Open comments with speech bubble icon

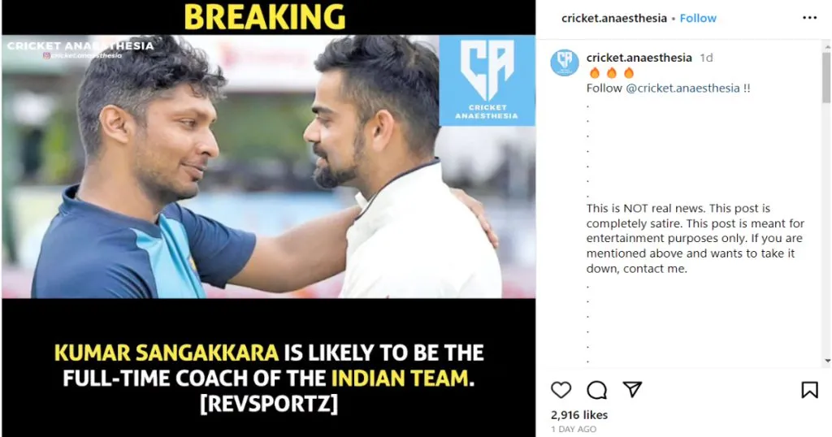(597, 390)
